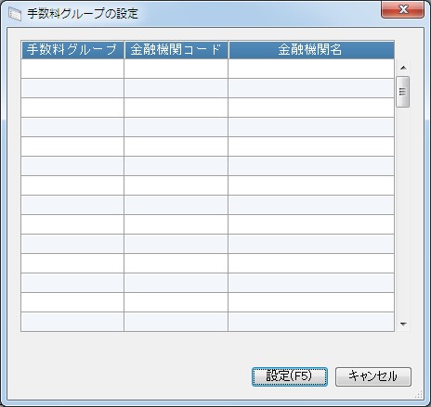Close the 手数料グループの設定 dialog

(402, 9)
